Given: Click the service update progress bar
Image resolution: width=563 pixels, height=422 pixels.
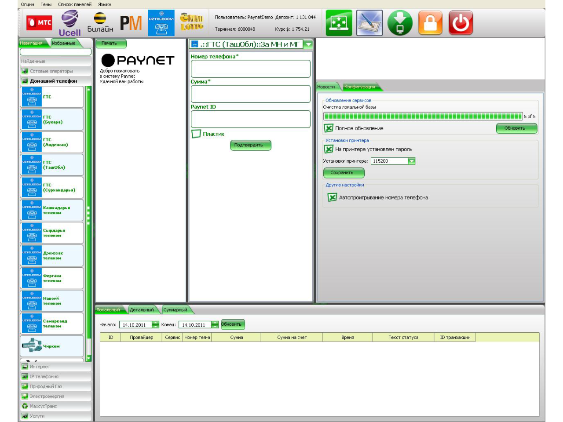Looking at the screenshot, I should (x=423, y=116).
